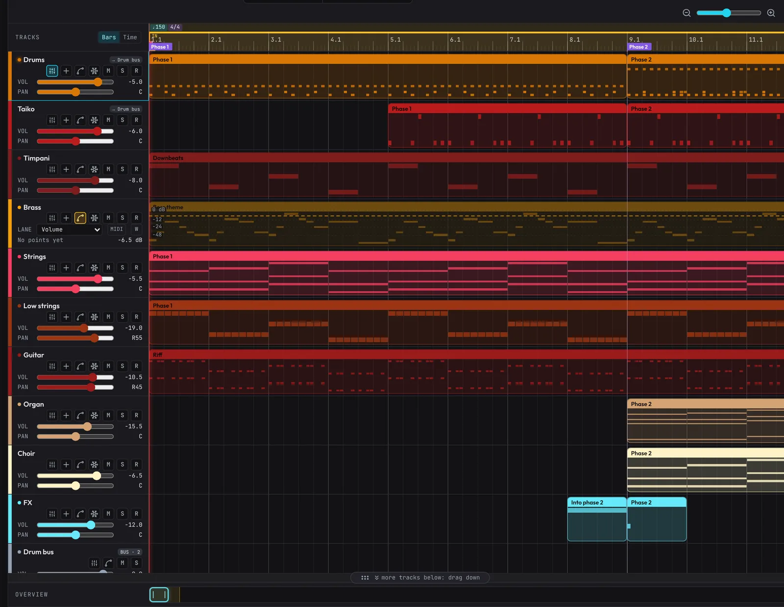784x607 pixels.
Task: Select the Phase 1 marker on ruler
Action: 160,47
